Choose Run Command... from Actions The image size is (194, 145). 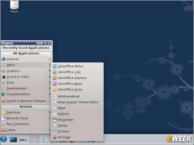click(26, 124)
